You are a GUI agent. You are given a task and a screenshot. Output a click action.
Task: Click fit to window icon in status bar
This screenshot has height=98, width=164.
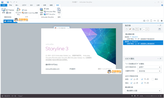(x=160, y=96)
